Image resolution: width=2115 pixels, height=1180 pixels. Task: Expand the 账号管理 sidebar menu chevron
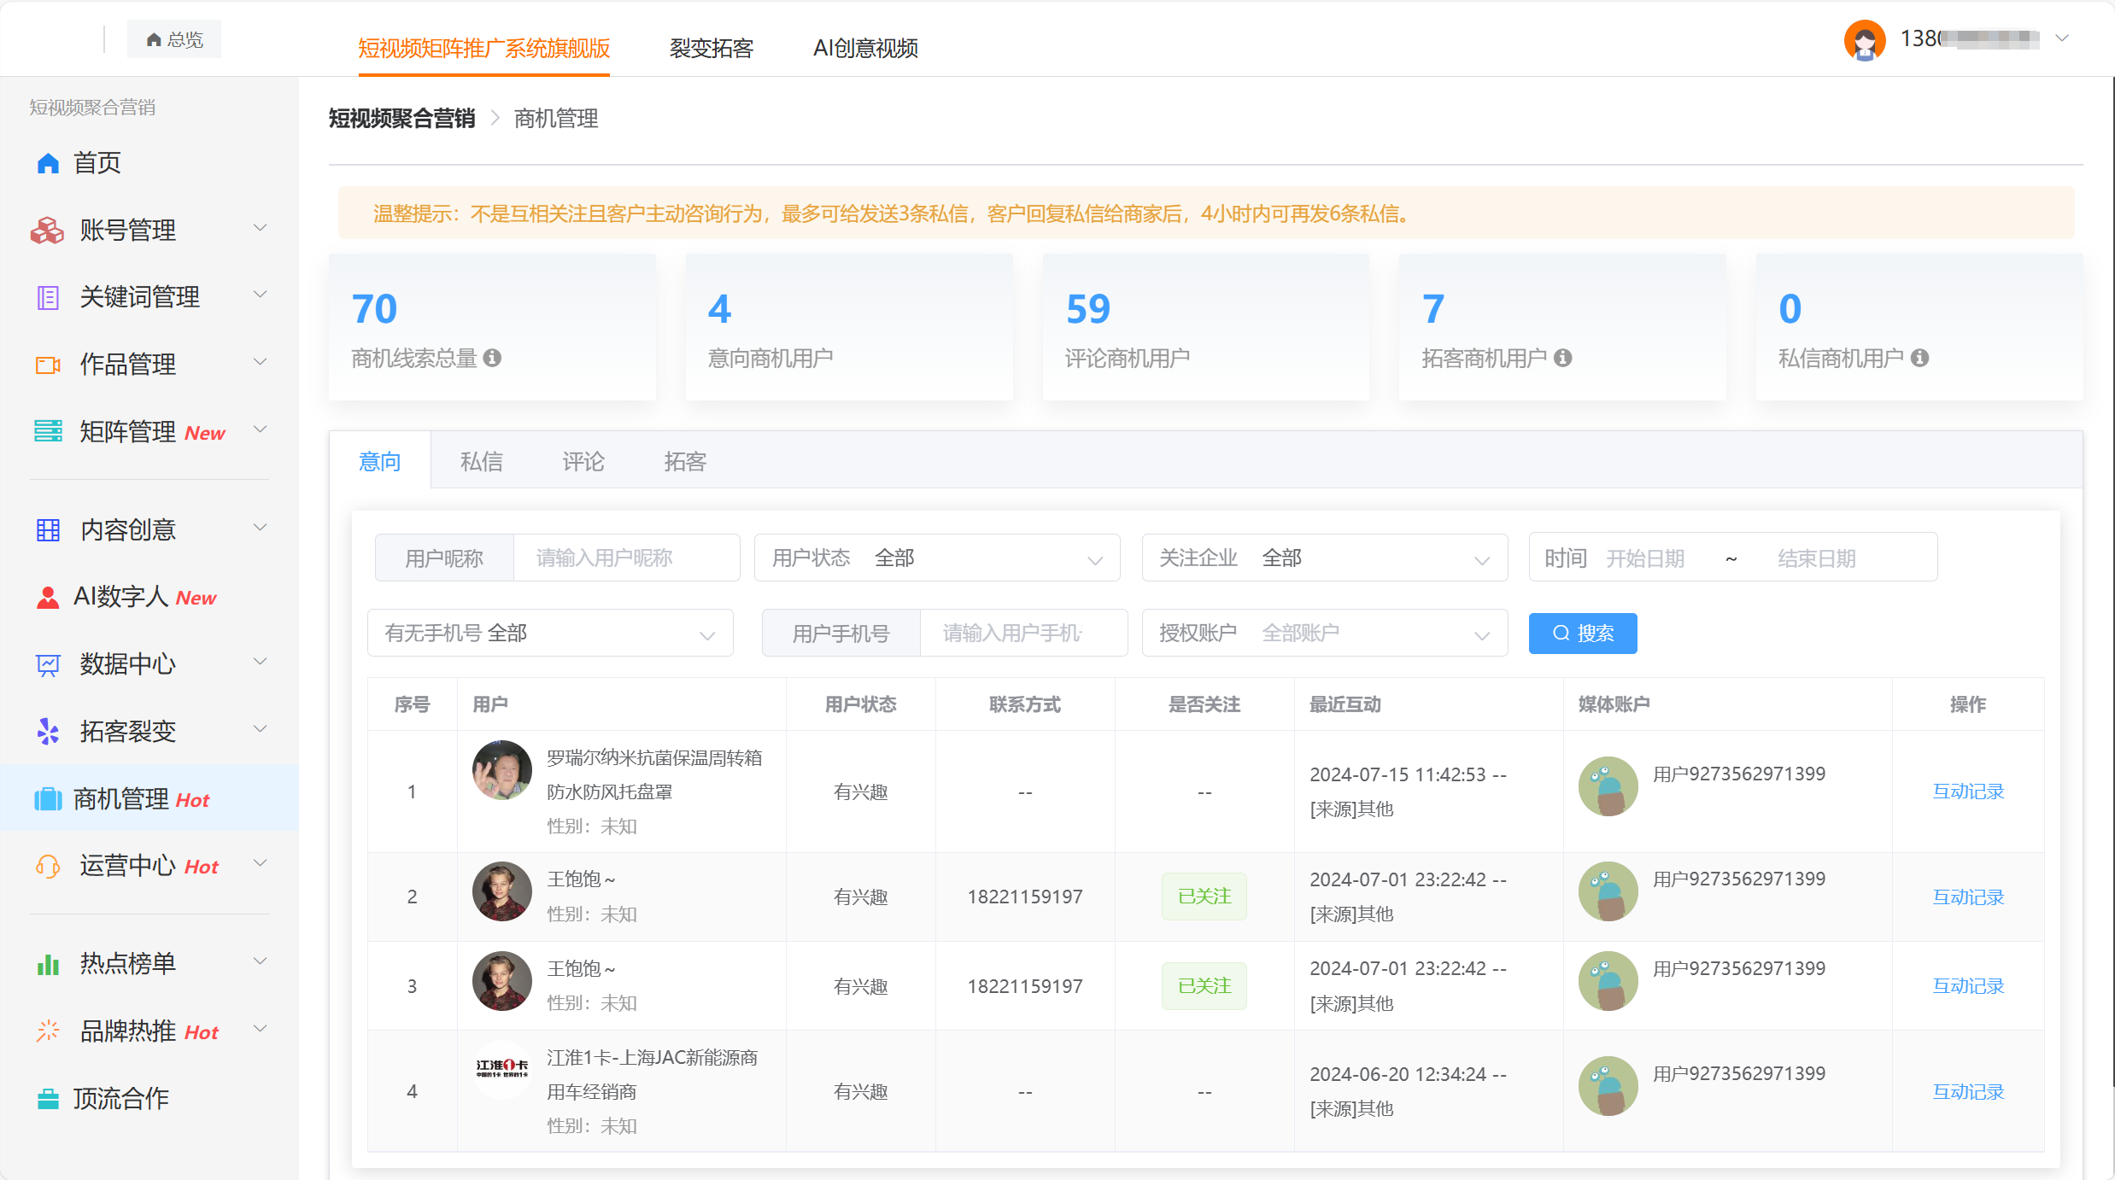click(261, 228)
